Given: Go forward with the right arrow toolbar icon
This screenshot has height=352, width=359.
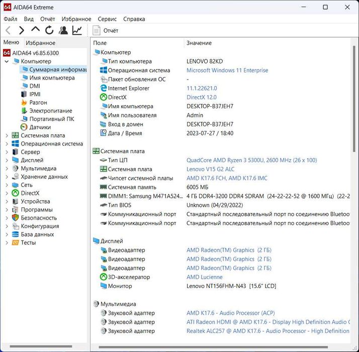Looking at the screenshot, I should (22, 30).
